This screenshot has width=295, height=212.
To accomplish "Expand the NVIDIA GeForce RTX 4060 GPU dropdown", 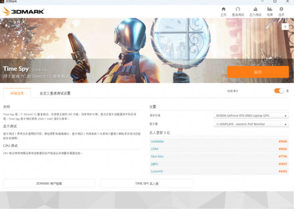I will pyautogui.click(x=251, y=116).
